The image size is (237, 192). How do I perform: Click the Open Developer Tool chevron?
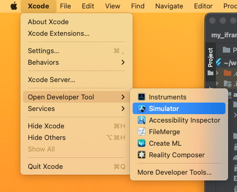(123, 97)
